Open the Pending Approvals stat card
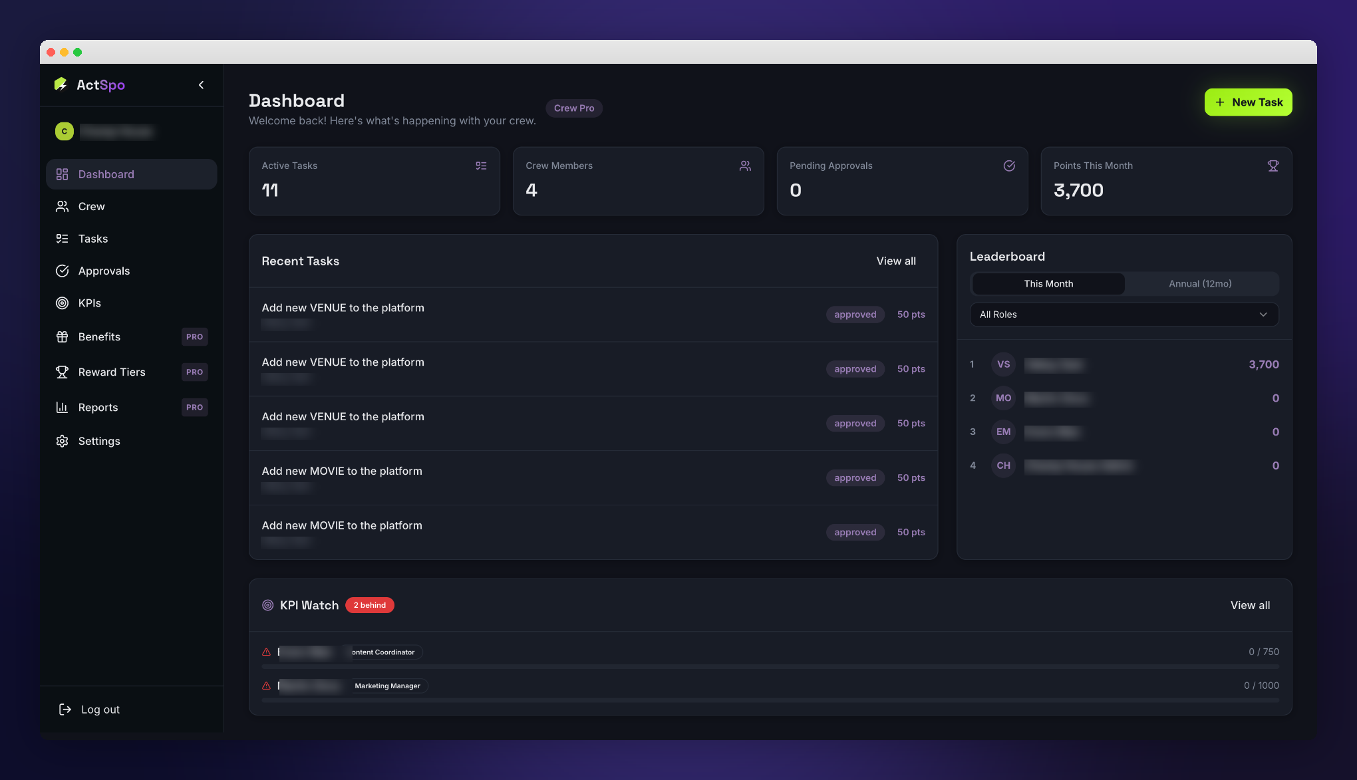1357x780 pixels. coord(901,181)
